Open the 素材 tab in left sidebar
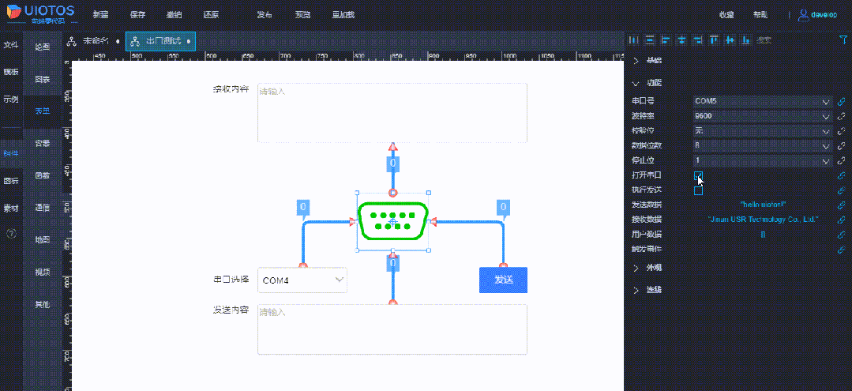Viewport: 852px width, 391px height. [11, 209]
